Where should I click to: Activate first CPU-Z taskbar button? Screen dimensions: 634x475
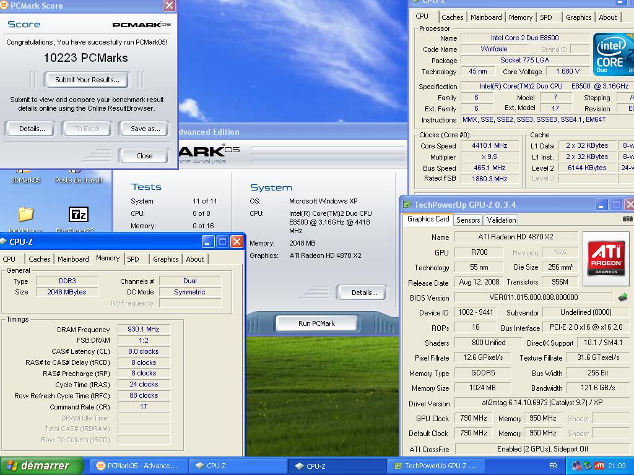pyautogui.click(x=238, y=466)
